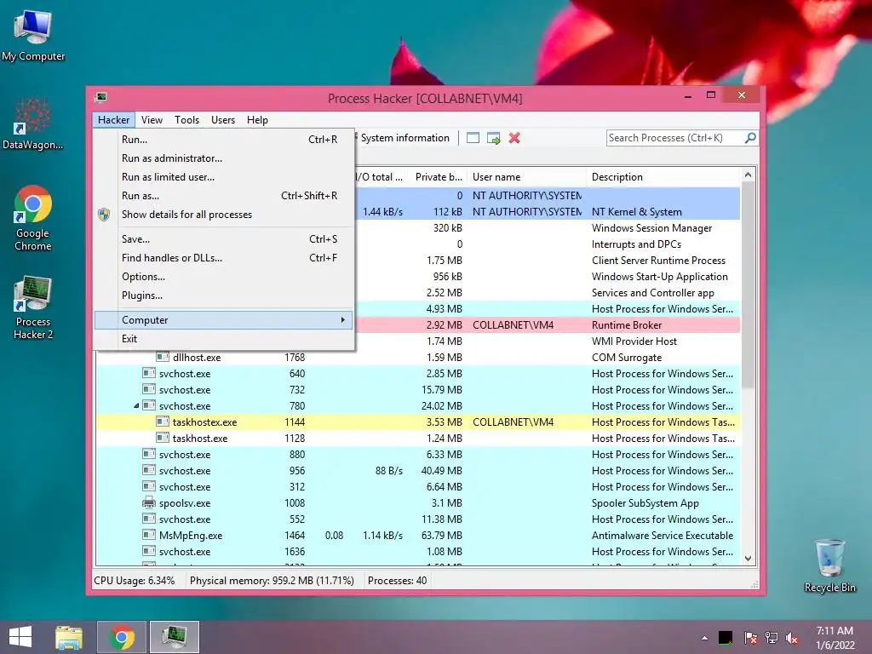Select svchost.exe with PID 956
This screenshot has width=872, height=654.
(418, 470)
